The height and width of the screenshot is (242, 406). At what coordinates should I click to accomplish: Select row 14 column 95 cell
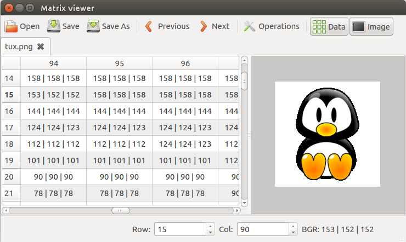(x=120, y=78)
